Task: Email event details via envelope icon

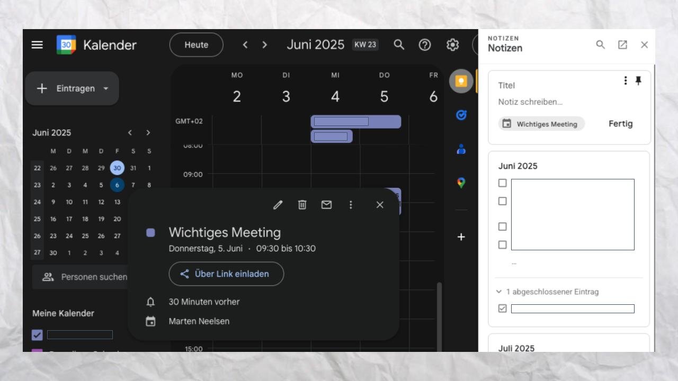Action: [326, 205]
